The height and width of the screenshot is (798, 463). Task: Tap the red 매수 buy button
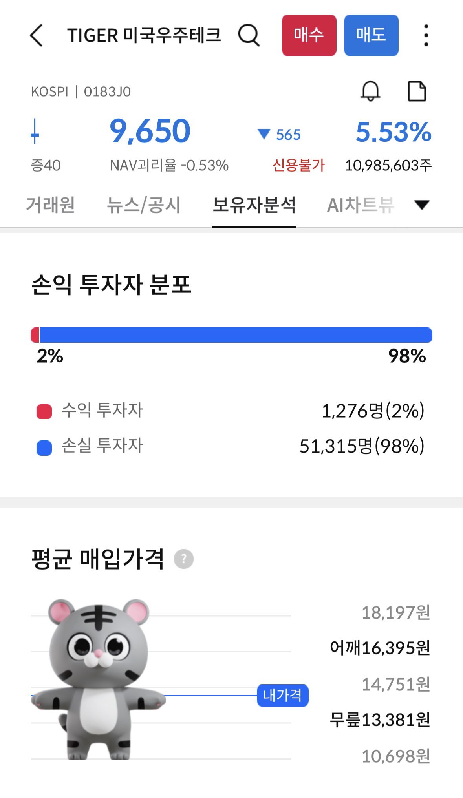pyautogui.click(x=309, y=35)
